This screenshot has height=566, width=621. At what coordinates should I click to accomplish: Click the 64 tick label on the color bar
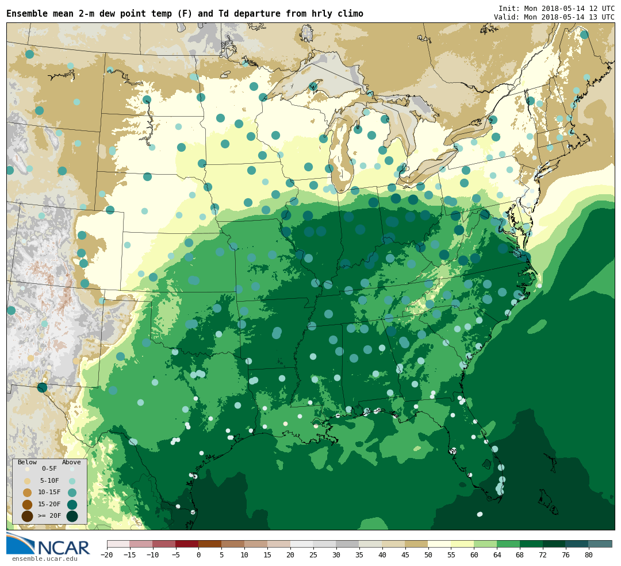click(x=497, y=555)
